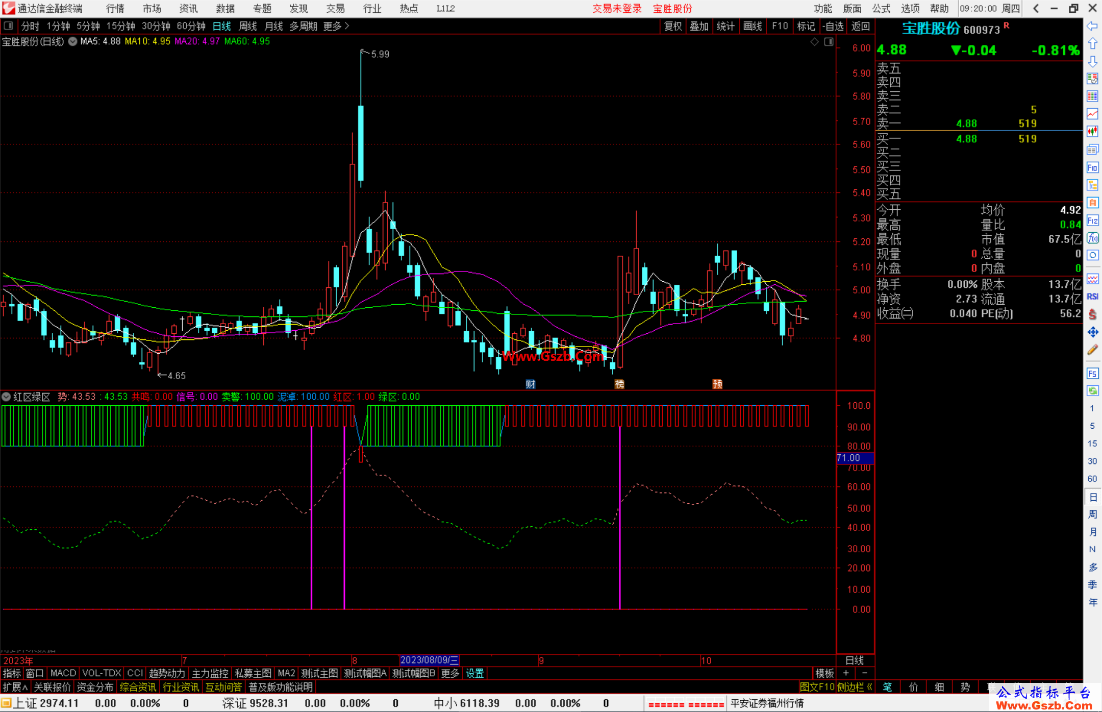Viewport: 1102px width, 712px height.
Task: Click the left arrow icon in right sidebar
Action: tap(1092, 26)
